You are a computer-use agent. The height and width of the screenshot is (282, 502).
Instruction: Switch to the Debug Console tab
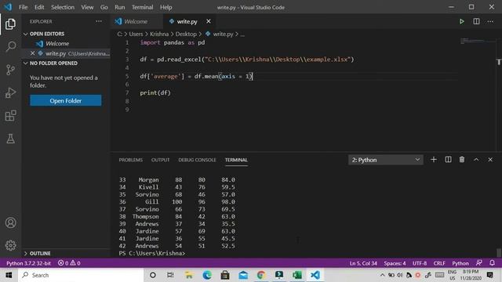pyautogui.click(x=197, y=160)
